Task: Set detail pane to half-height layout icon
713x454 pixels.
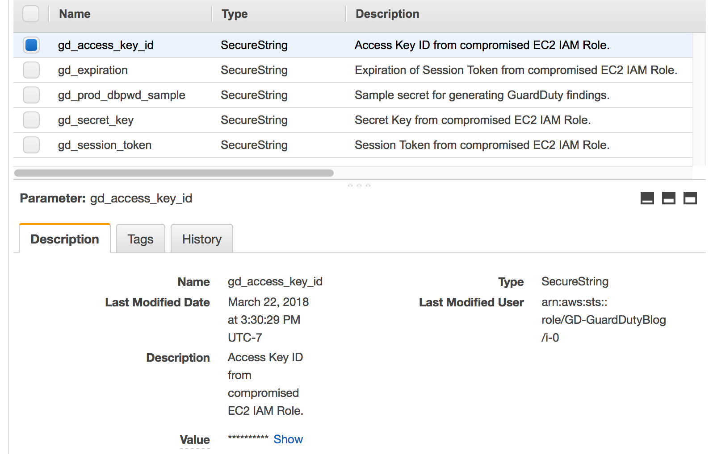Action: tap(668, 198)
